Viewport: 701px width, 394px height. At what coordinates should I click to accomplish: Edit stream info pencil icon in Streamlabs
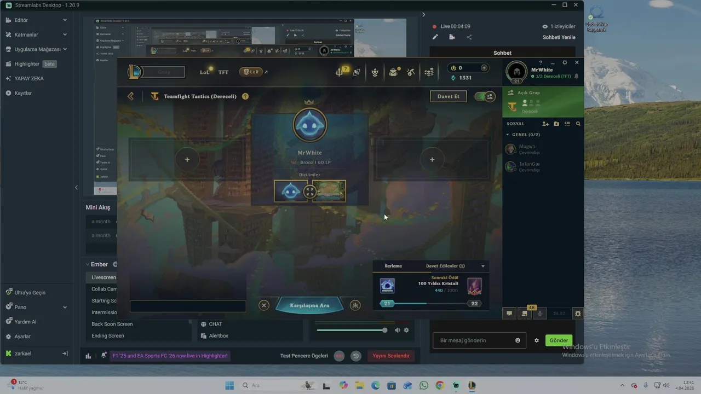click(435, 37)
